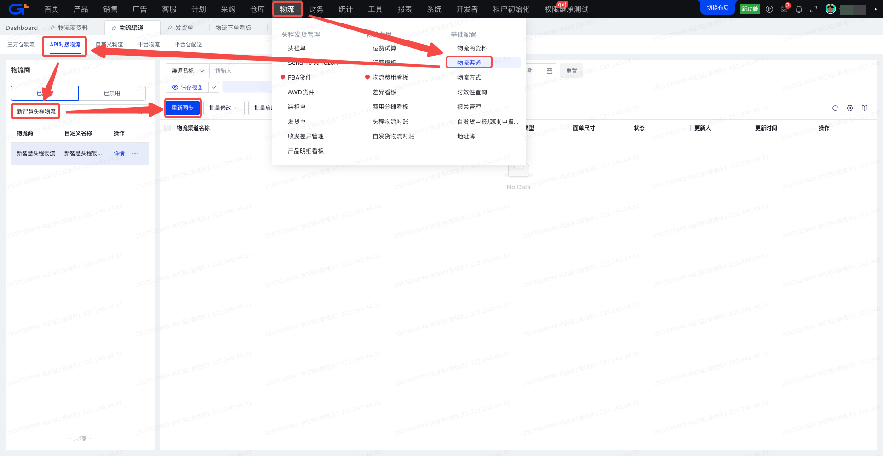Open the transfer/exchange circle icon in header
The height and width of the screenshot is (456, 883).
pos(769,9)
